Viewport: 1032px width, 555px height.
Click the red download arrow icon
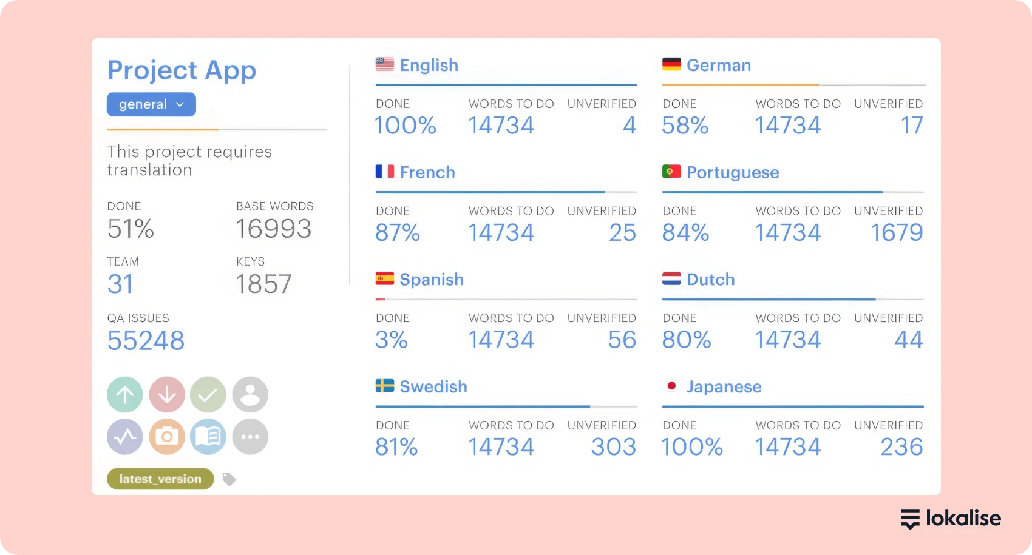coord(167,395)
